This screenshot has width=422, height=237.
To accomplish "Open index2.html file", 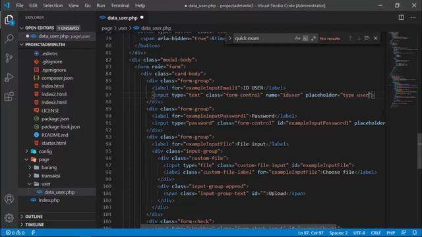I will click(54, 94).
